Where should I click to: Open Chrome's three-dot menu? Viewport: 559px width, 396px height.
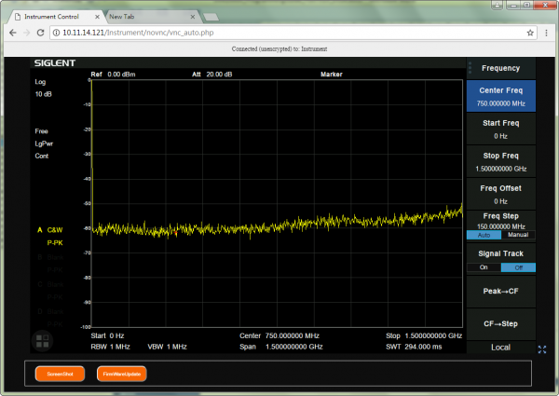pyautogui.click(x=547, y=33)
